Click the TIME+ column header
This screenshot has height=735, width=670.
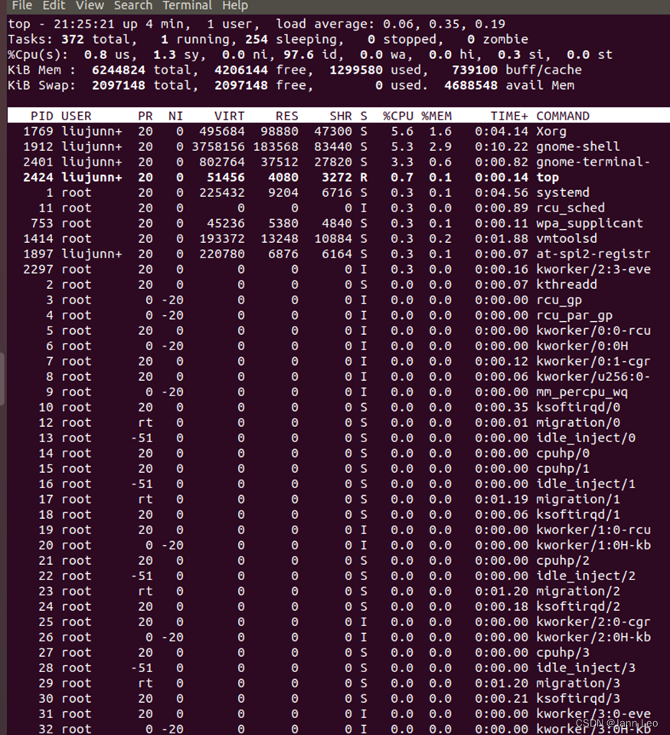[509, 116]
